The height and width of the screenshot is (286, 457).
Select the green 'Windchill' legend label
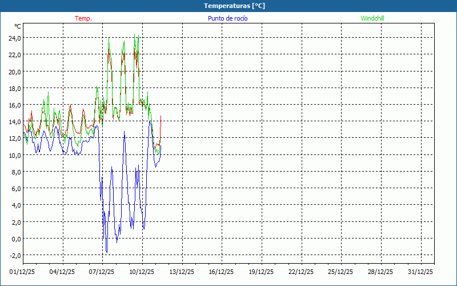(x=372, y=18)
